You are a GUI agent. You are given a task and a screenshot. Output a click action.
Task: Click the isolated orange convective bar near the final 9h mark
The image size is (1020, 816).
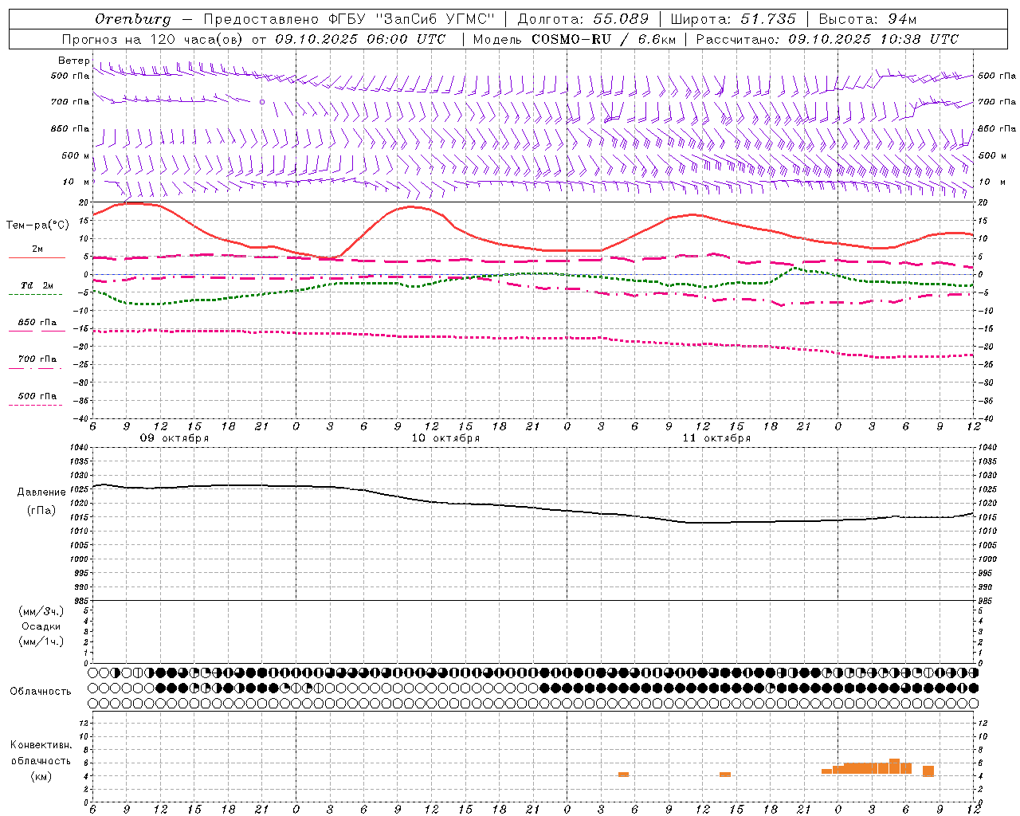pos(928,771)
